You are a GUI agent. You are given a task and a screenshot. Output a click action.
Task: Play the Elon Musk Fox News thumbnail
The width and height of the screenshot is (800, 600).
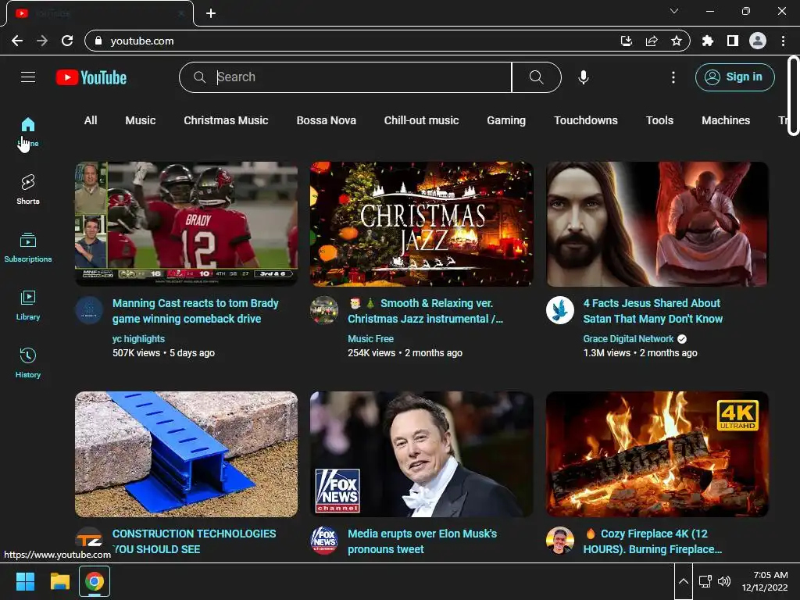tap(421, 454)
